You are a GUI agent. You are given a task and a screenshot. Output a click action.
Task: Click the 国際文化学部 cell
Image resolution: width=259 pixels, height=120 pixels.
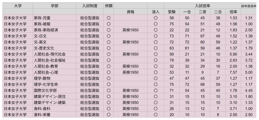pyautogui.click(x=54, y=90)
